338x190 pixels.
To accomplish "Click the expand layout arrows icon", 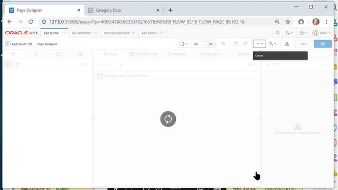I will pos(122,64).
